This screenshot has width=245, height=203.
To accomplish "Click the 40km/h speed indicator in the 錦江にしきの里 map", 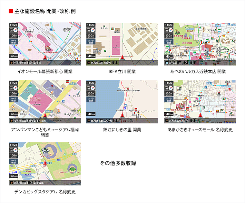I will coord(91,114).
